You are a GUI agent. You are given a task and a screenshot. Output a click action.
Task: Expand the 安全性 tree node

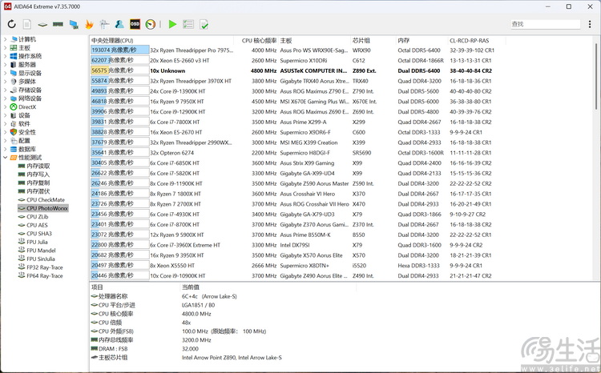[x=6, y=132]
